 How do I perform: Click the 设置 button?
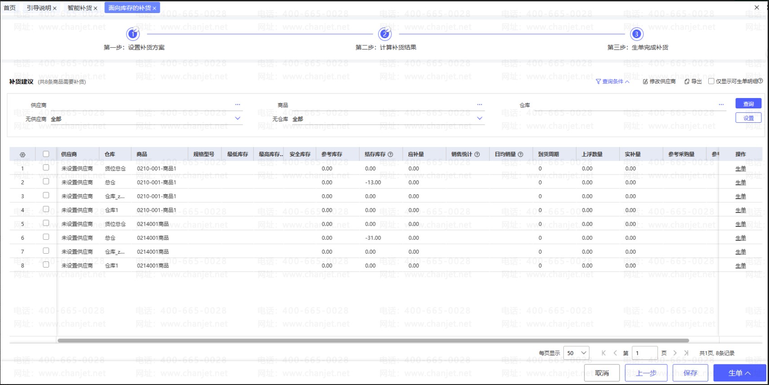[748, 118]
